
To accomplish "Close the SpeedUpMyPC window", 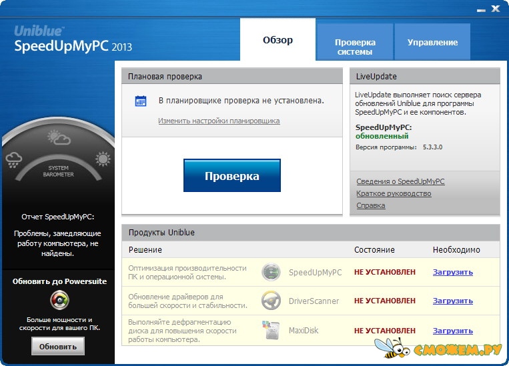I will point(496,9).
